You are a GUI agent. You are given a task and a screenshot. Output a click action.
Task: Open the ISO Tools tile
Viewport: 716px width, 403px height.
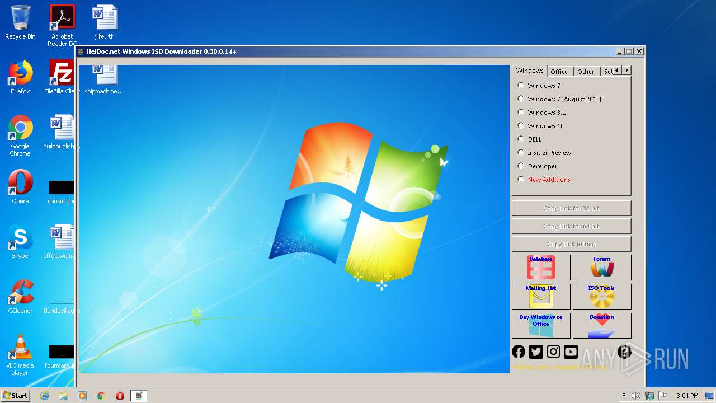tap(602, 297)
